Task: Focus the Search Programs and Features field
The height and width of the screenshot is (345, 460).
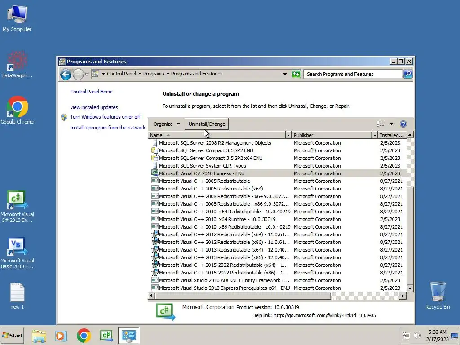Action: coord(353,74)
